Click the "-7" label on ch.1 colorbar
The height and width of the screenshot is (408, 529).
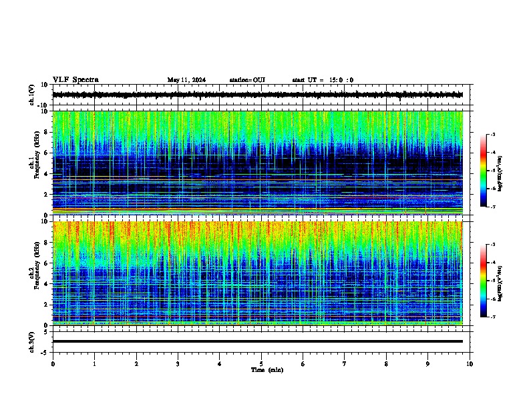point(492,207)
